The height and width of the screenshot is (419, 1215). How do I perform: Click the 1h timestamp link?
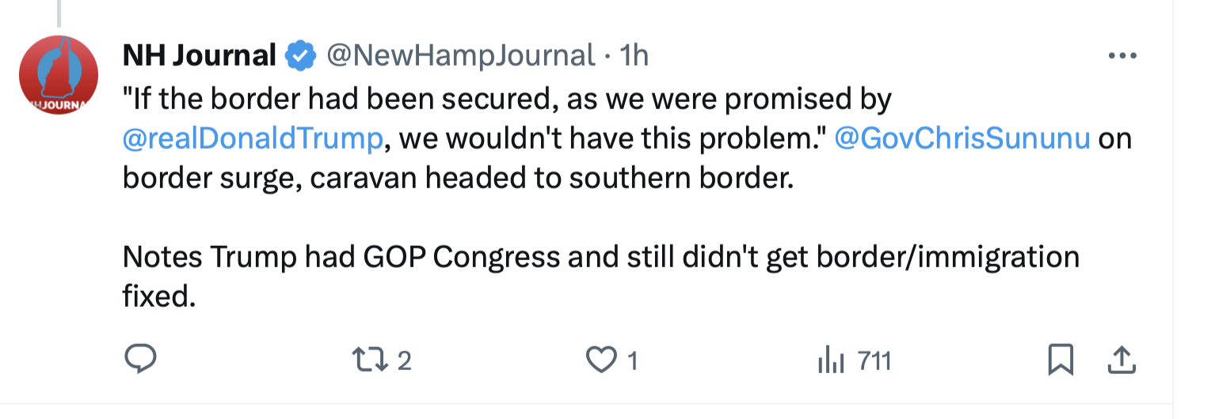pyautogui.click(x=634, y=55)
